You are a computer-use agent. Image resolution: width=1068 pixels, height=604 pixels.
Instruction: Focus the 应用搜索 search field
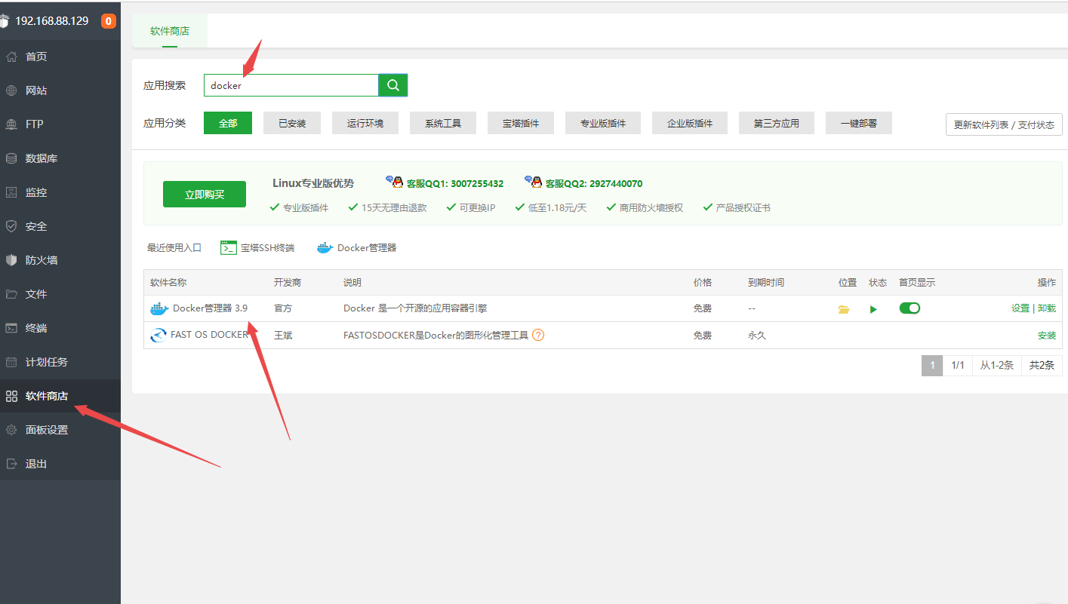pos(291,85)
